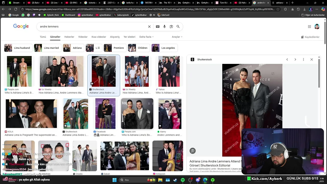
Task: Click the 'andre lemmers' search input field
Action: pyautogui.click(x=92, y=27)
